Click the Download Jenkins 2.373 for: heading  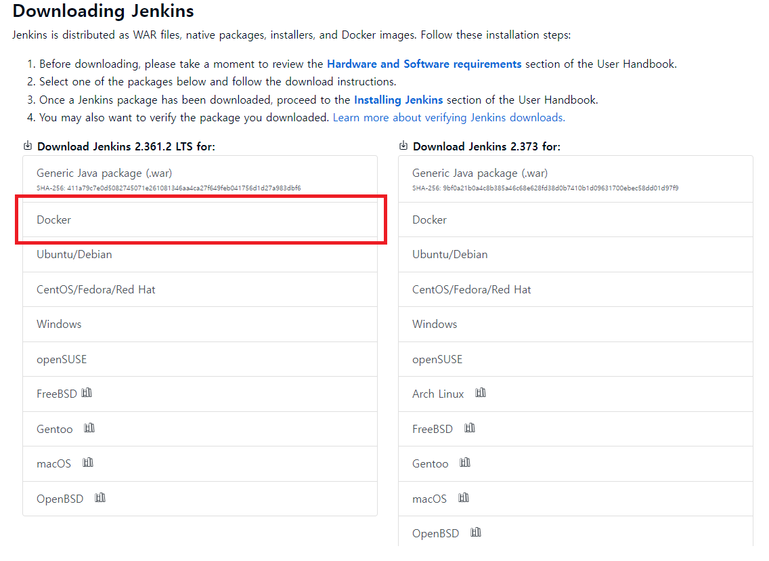click(487, 147)
